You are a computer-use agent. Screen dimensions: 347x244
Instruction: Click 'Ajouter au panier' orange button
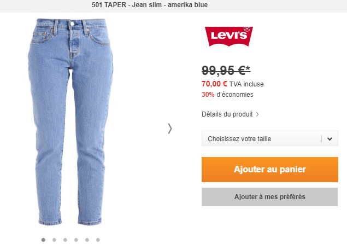(270, 170)
